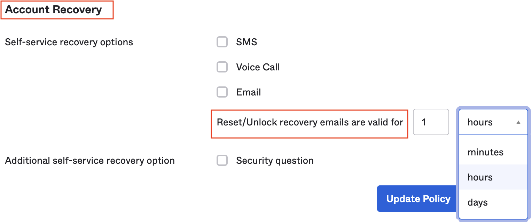Click the SMS option text label

[246, 42]
